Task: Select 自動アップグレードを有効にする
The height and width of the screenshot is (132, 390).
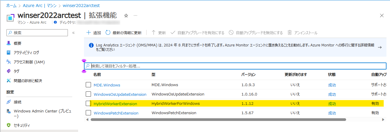Action: point(197,33)
